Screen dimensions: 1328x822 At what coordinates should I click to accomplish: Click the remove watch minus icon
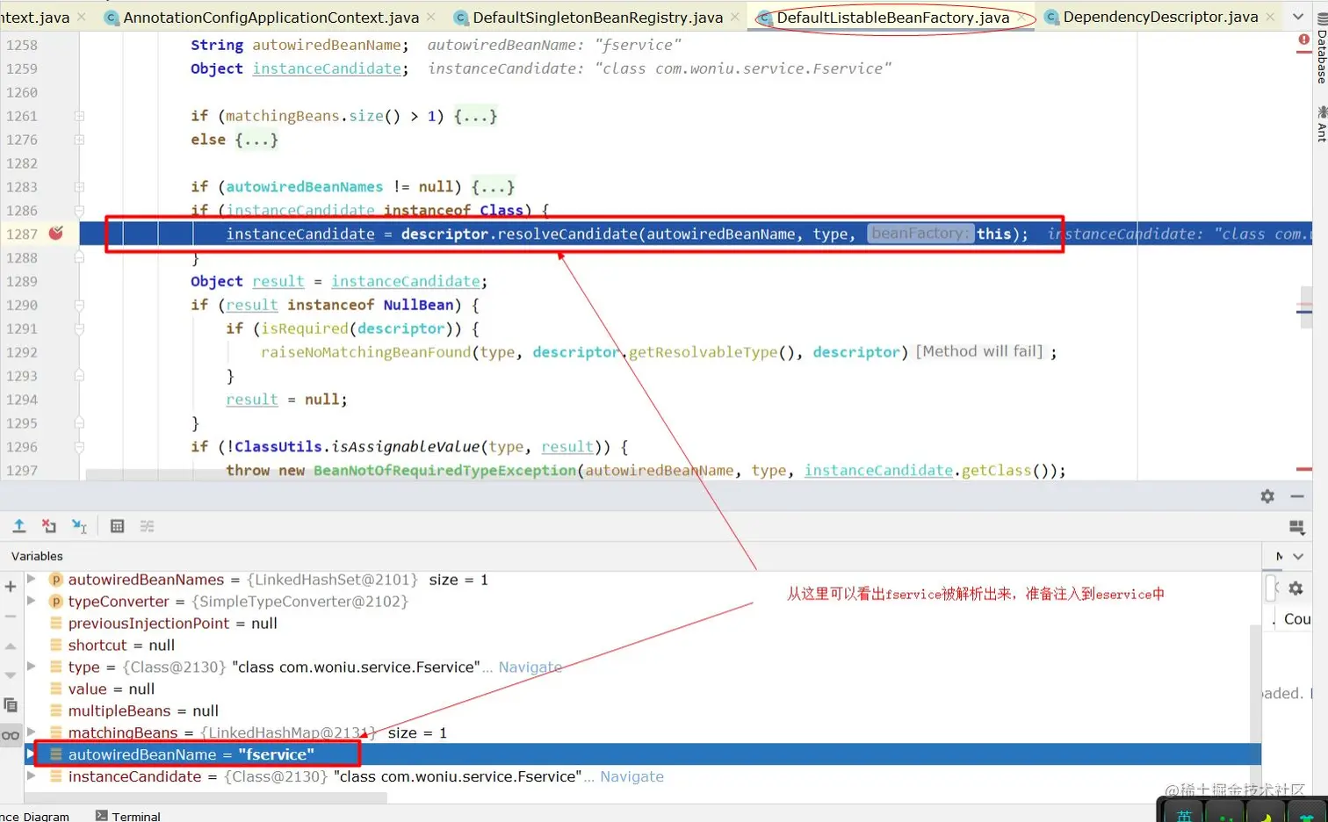pyautogui.click(x=11, y=616)
